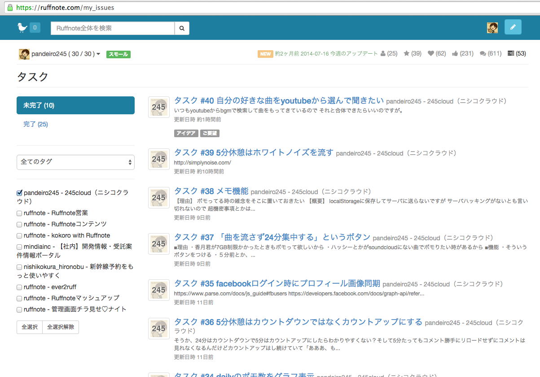
Task: Check the mindiainc 開発情報 portal checkbox
Action: point(19,247)
